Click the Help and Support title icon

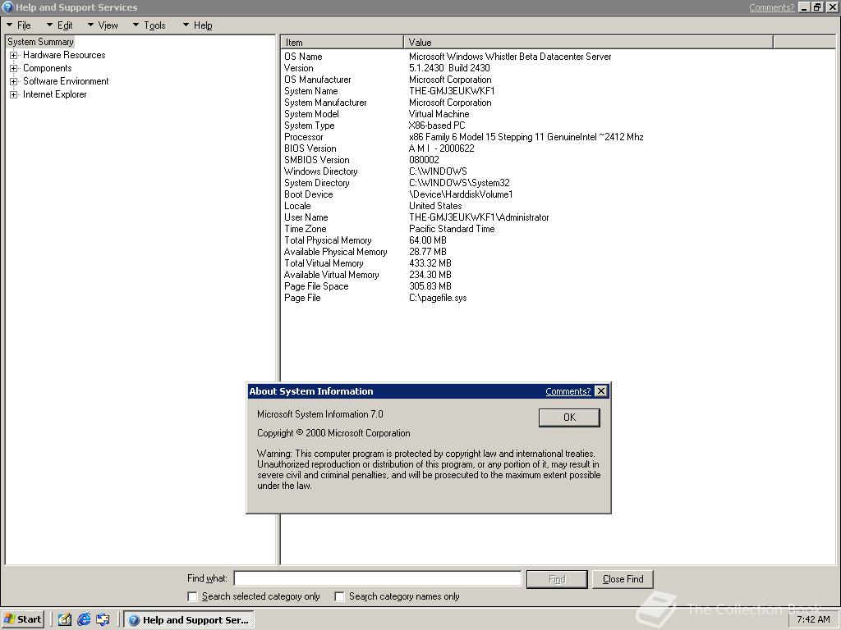(x=7, y=7)
